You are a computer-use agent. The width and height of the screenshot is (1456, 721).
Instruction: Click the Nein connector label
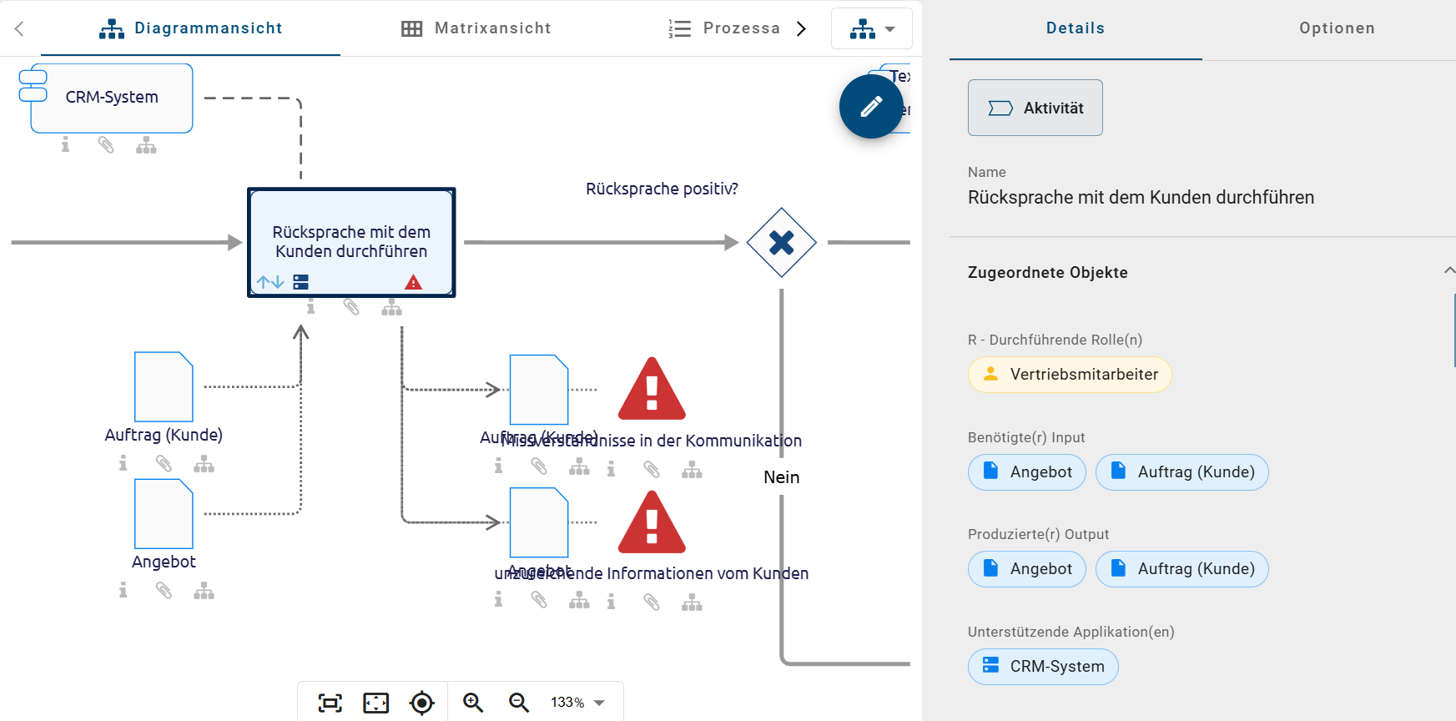(782, 477)
